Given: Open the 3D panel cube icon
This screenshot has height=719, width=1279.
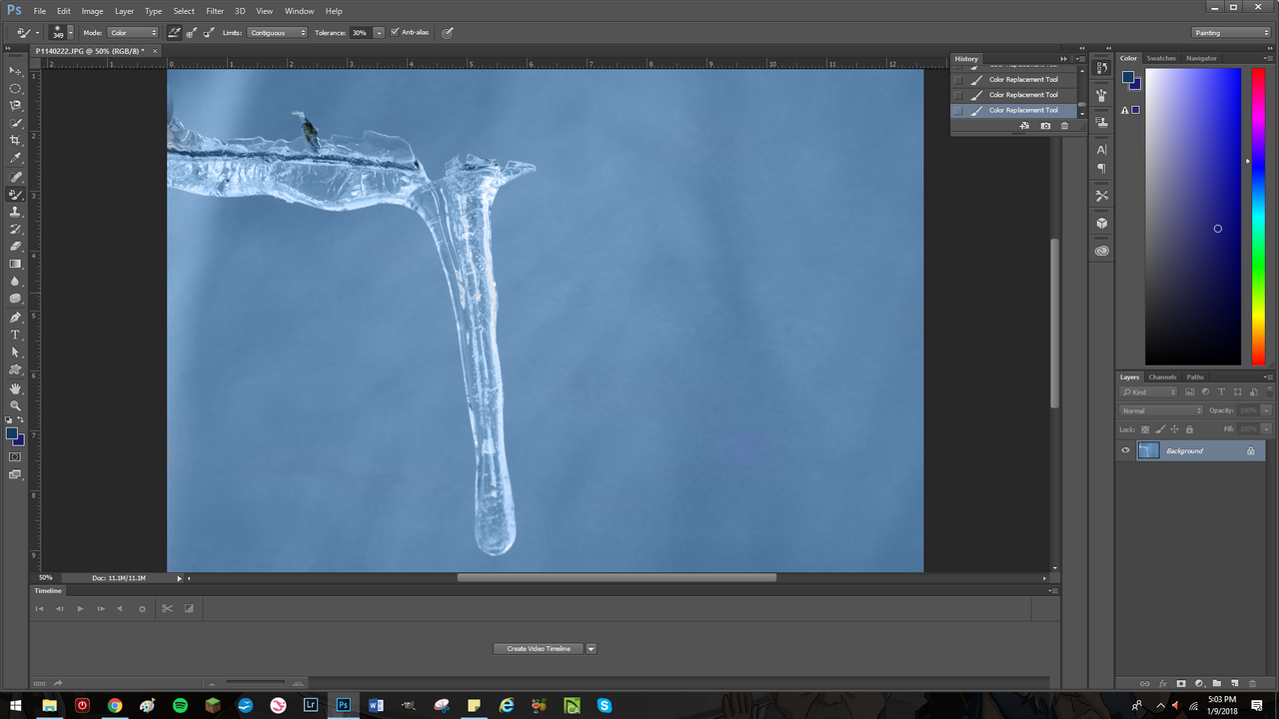Looking at the screenshot, I should [x=1101, y=223].
